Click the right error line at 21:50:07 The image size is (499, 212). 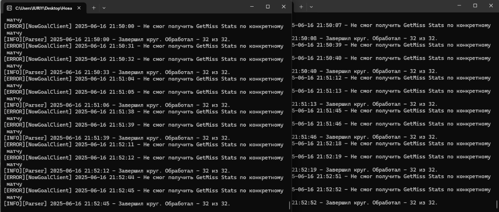point(391,25)
